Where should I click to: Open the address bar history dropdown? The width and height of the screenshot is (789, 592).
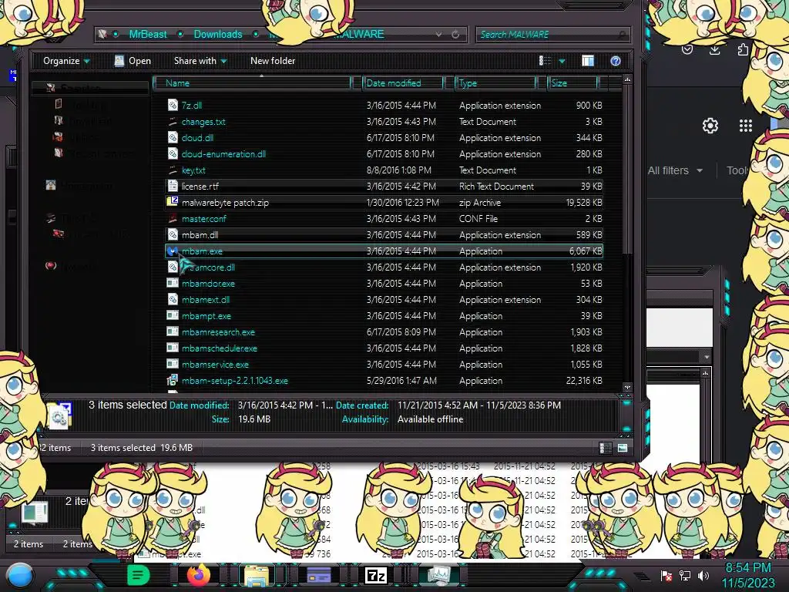tap(438, 34)
